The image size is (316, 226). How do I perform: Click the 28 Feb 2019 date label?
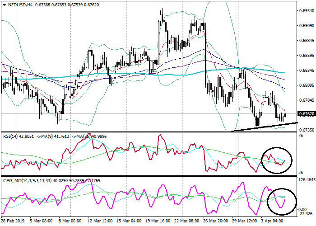point(12,221)
